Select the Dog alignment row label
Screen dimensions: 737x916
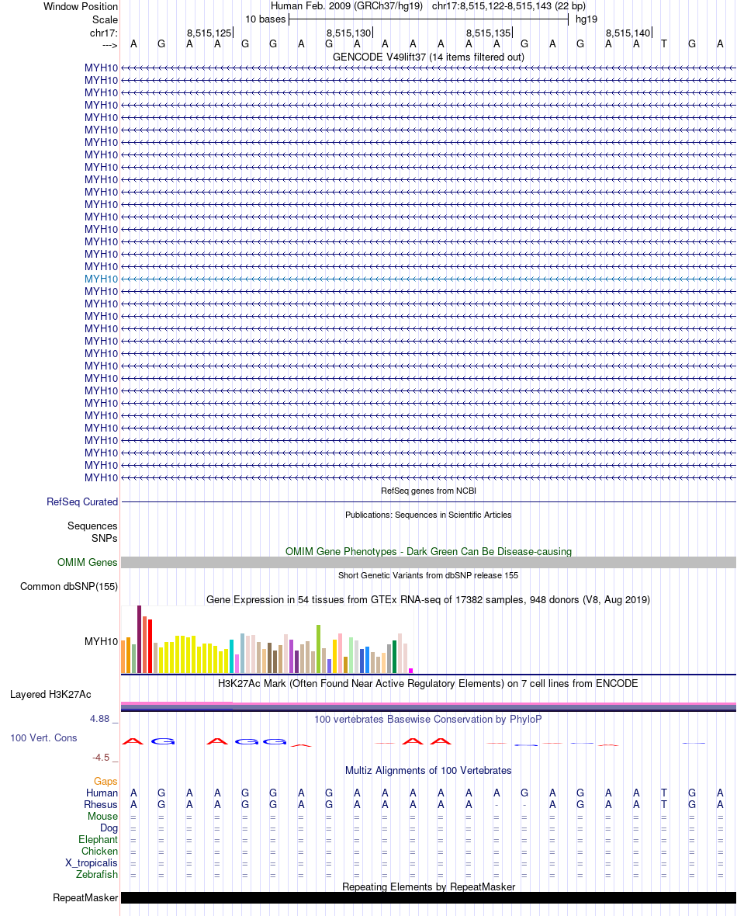click(109, 828)
